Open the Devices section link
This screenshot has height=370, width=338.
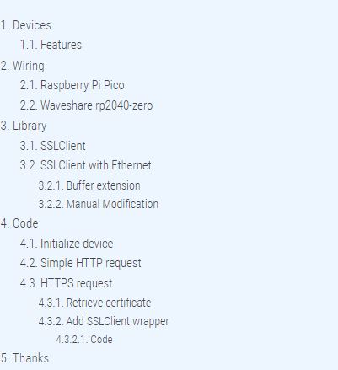point(25,25)
